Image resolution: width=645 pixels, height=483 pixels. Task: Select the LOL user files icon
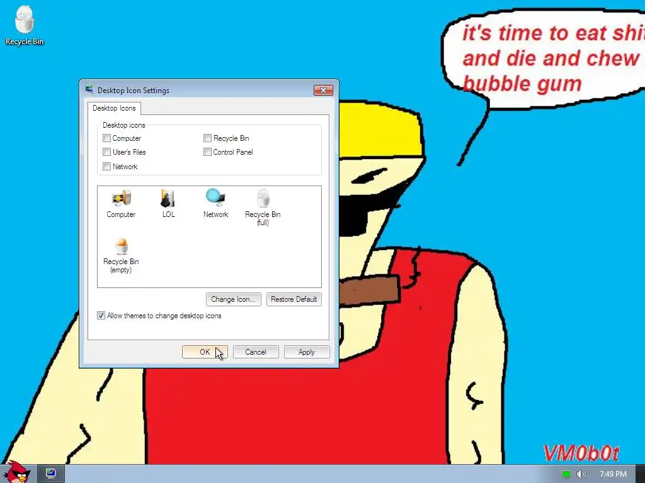[168, 204]
